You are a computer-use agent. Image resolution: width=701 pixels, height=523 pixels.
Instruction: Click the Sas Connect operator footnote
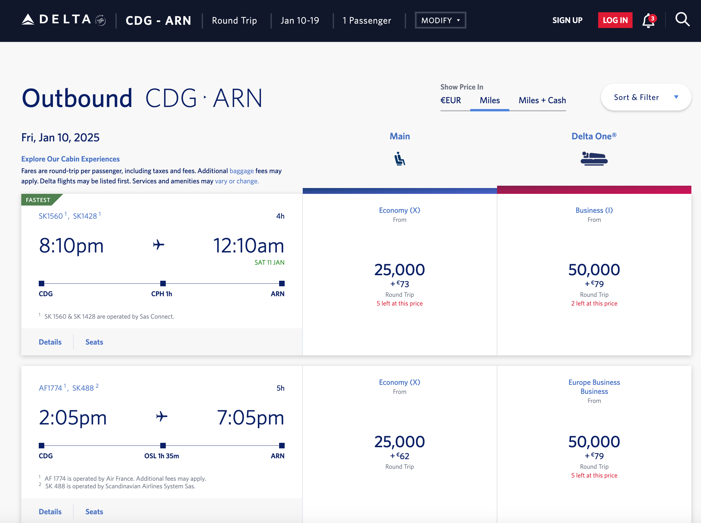click(109, 316)
